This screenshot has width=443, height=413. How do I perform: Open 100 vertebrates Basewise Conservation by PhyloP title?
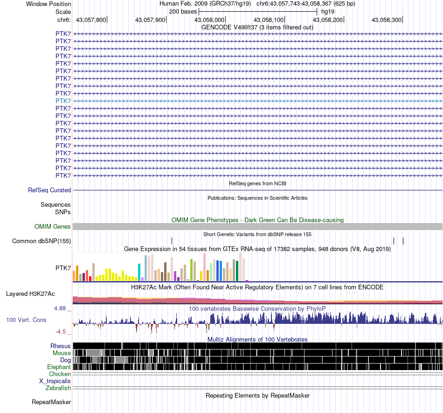pos(257,308)
